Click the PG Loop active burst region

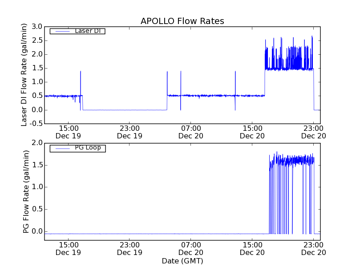click(x=292, y=193)
